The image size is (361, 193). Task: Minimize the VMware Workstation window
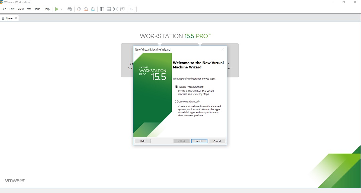coord(333,2)
